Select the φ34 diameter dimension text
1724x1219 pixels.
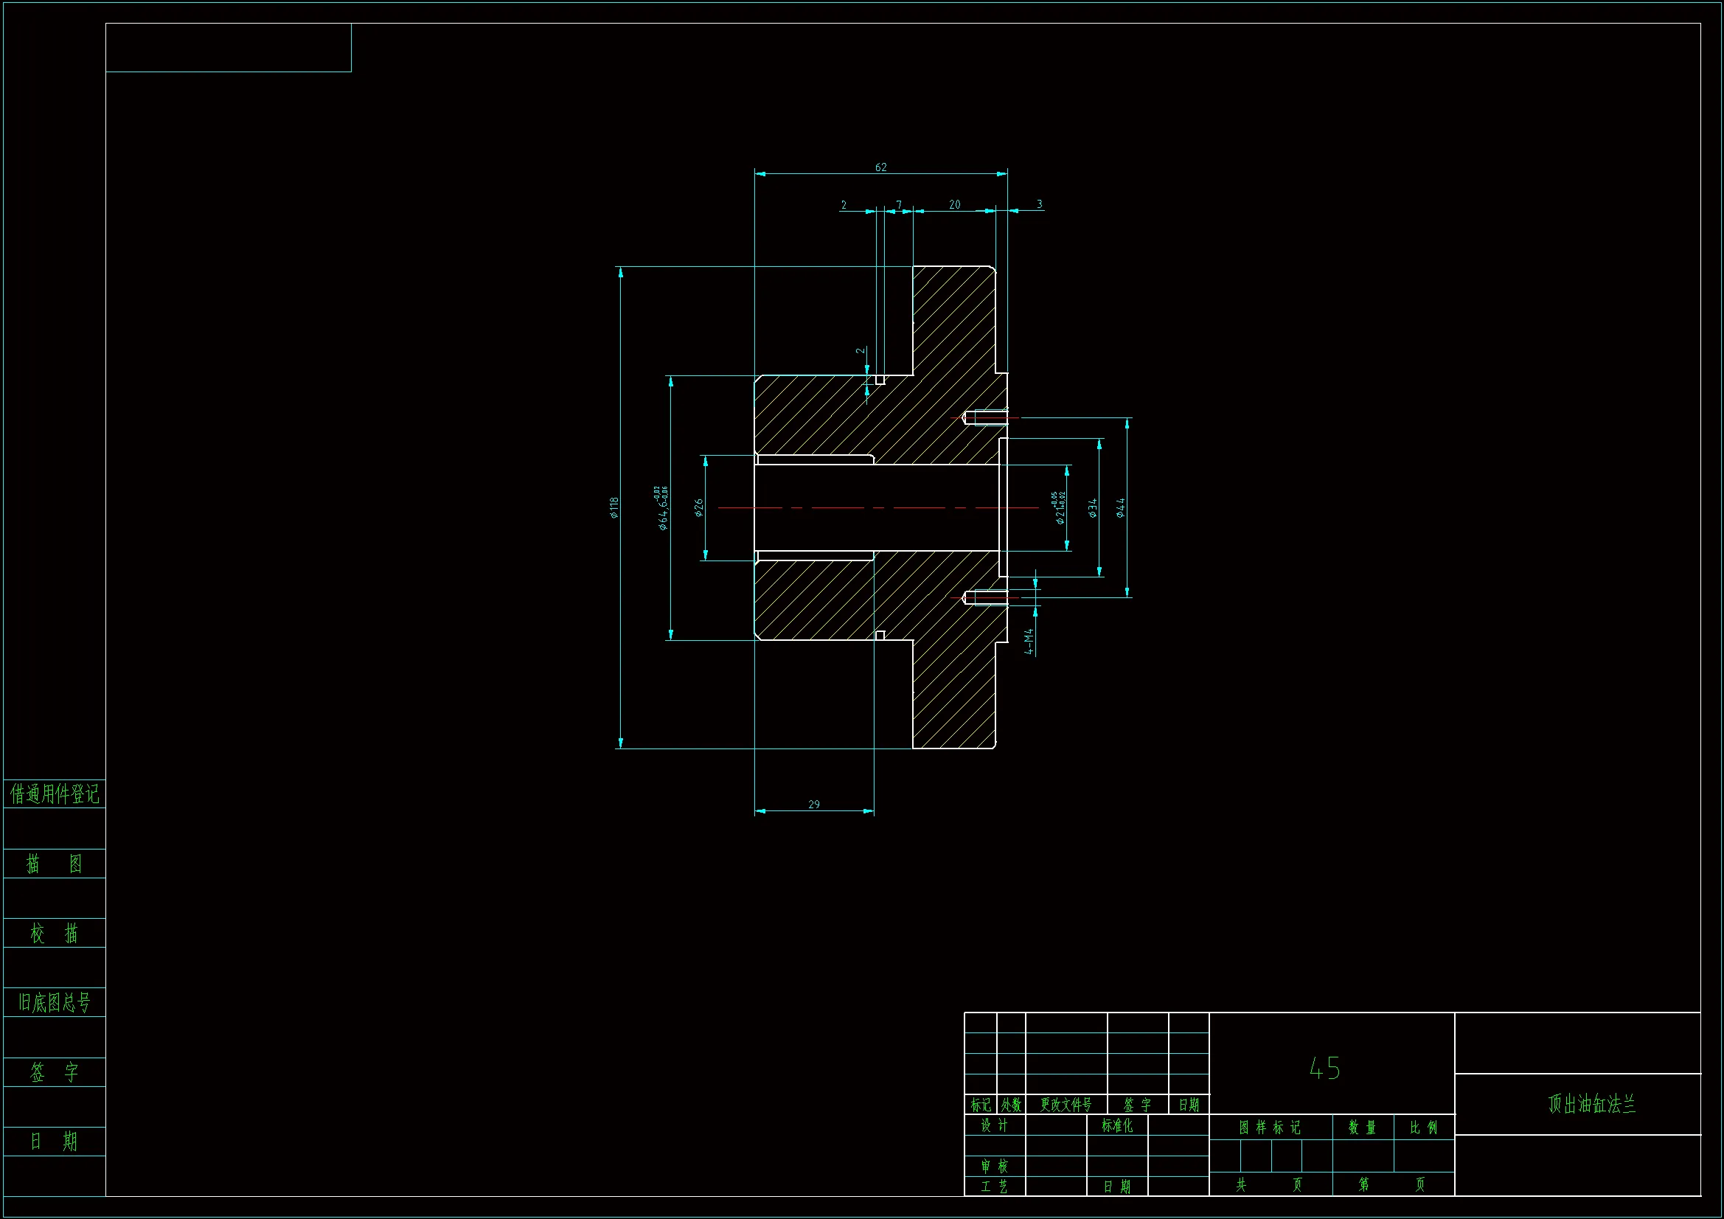[1093, 507]
